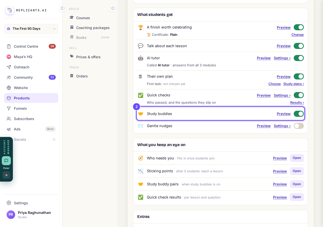Open Priya Raghunathan account profile
The image size is (323, 227).
31,215
